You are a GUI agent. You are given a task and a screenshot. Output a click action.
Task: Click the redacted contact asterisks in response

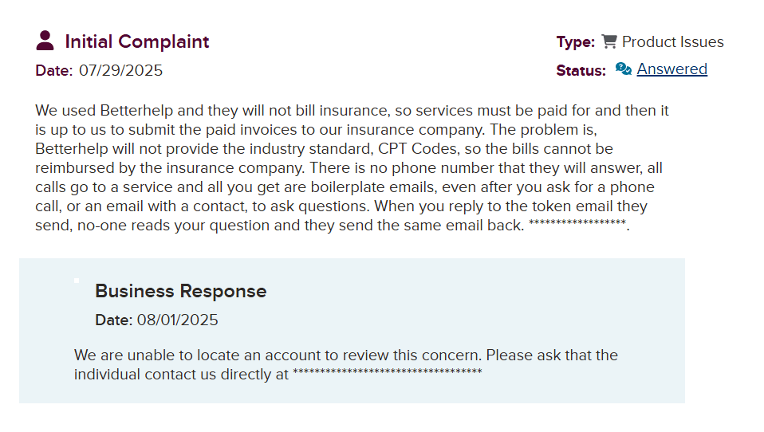point(387,374)
